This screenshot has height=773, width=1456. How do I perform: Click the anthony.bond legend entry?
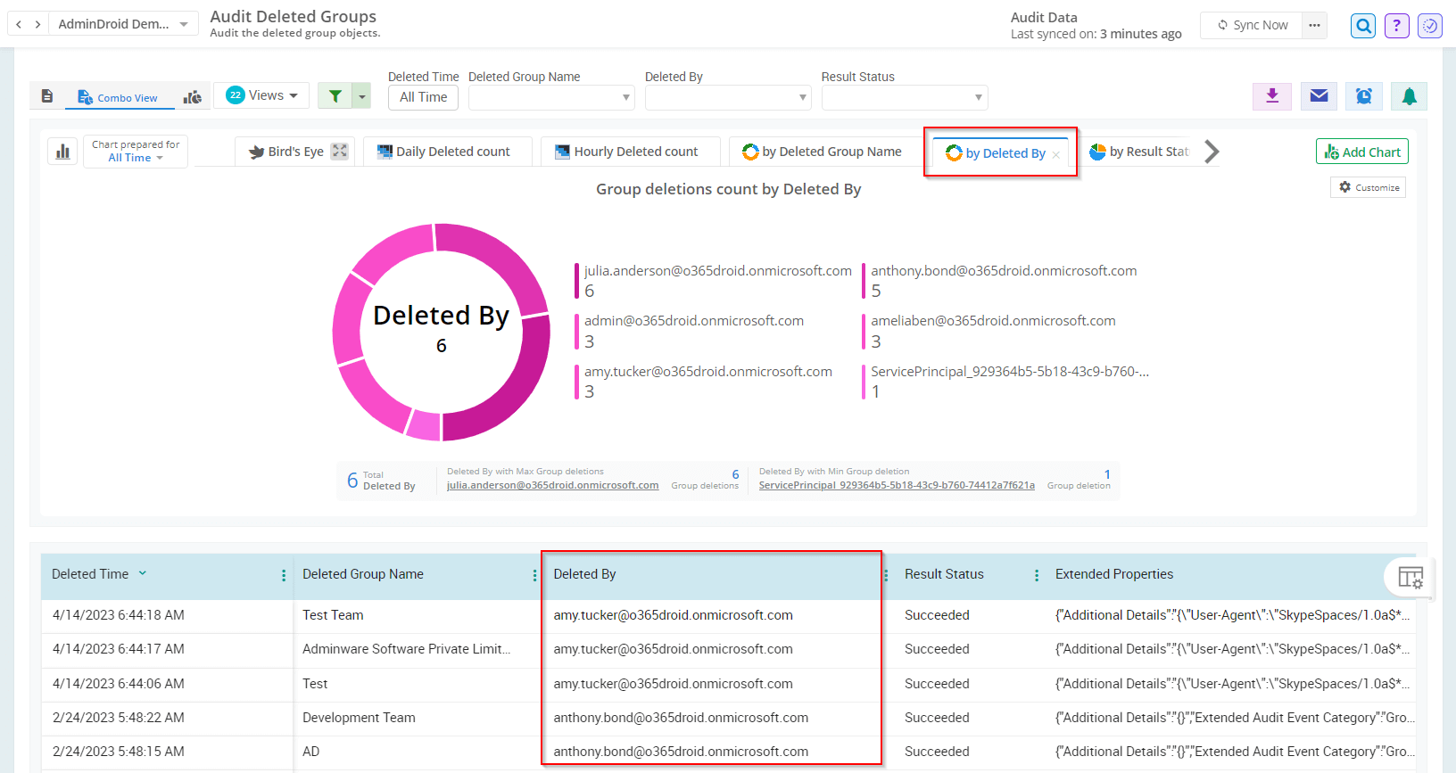[x=999, y=281]
